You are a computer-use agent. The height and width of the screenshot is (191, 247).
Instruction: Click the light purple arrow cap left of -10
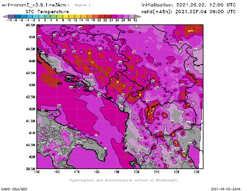[x=6, y=16]
